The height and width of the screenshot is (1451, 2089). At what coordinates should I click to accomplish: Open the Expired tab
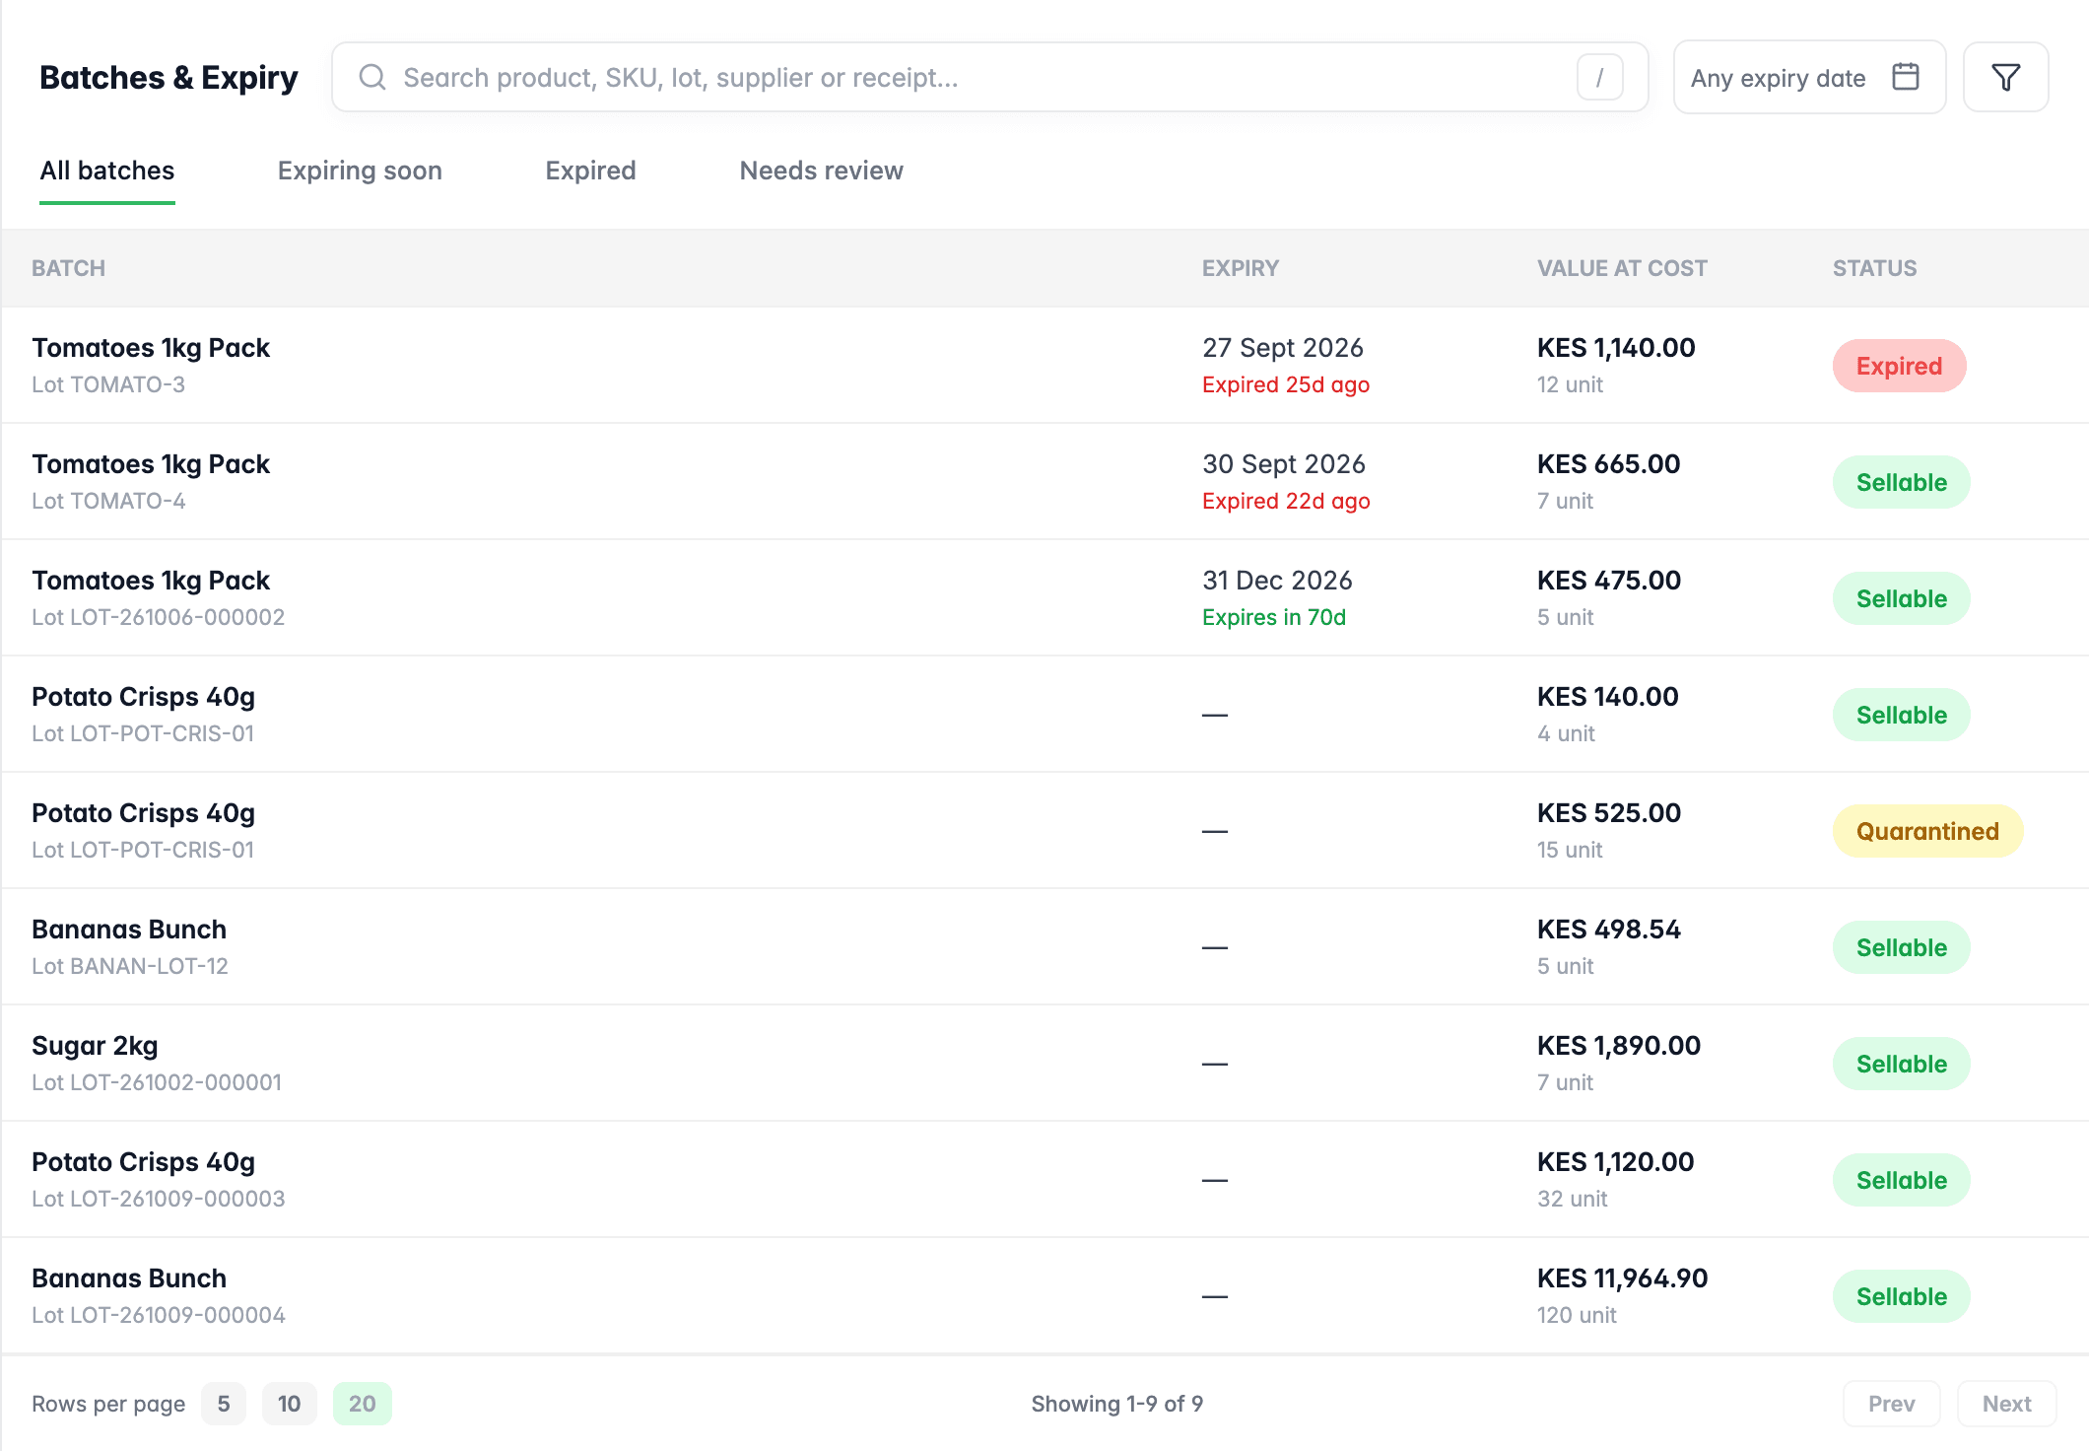pyautogui.click(x=590, y=171)
